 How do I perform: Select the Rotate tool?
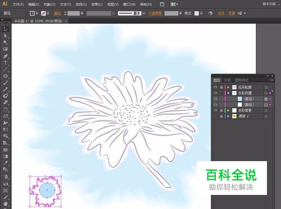pyautogui.click(x=6, y=109)
